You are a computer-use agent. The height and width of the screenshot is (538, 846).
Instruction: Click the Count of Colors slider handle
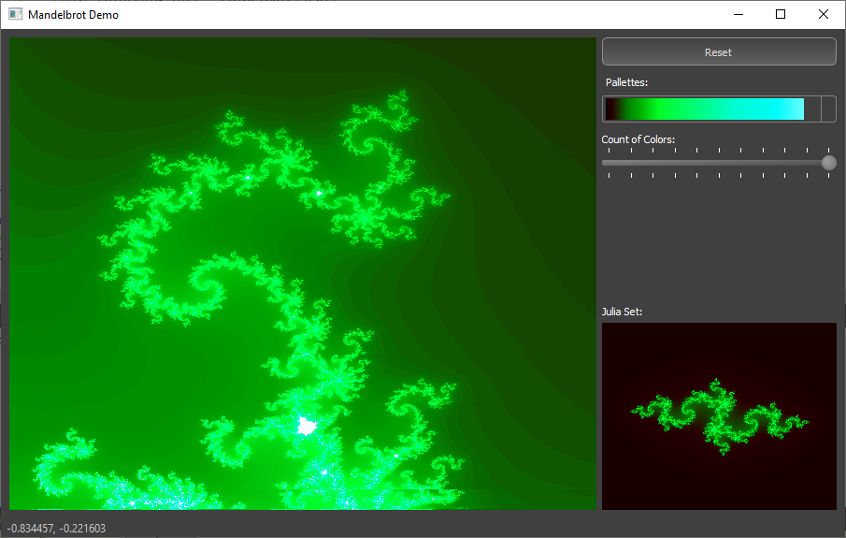(828, 163)
